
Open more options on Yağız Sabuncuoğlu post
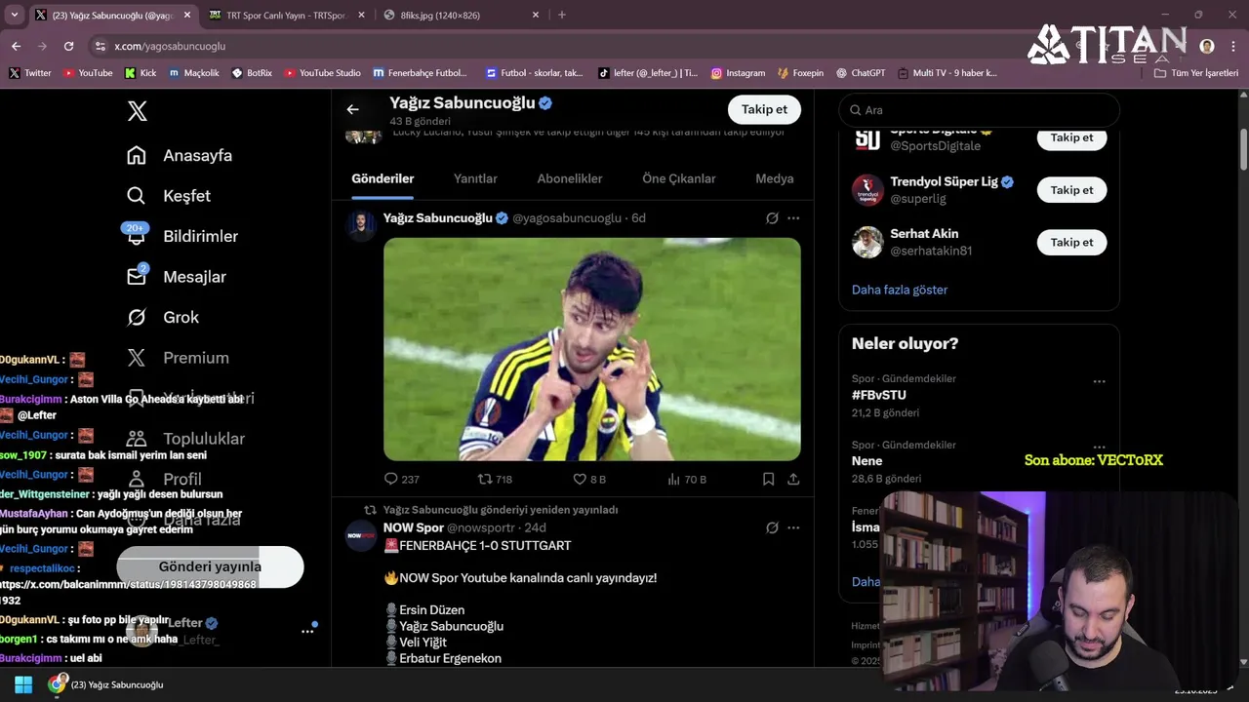(793, 218)
